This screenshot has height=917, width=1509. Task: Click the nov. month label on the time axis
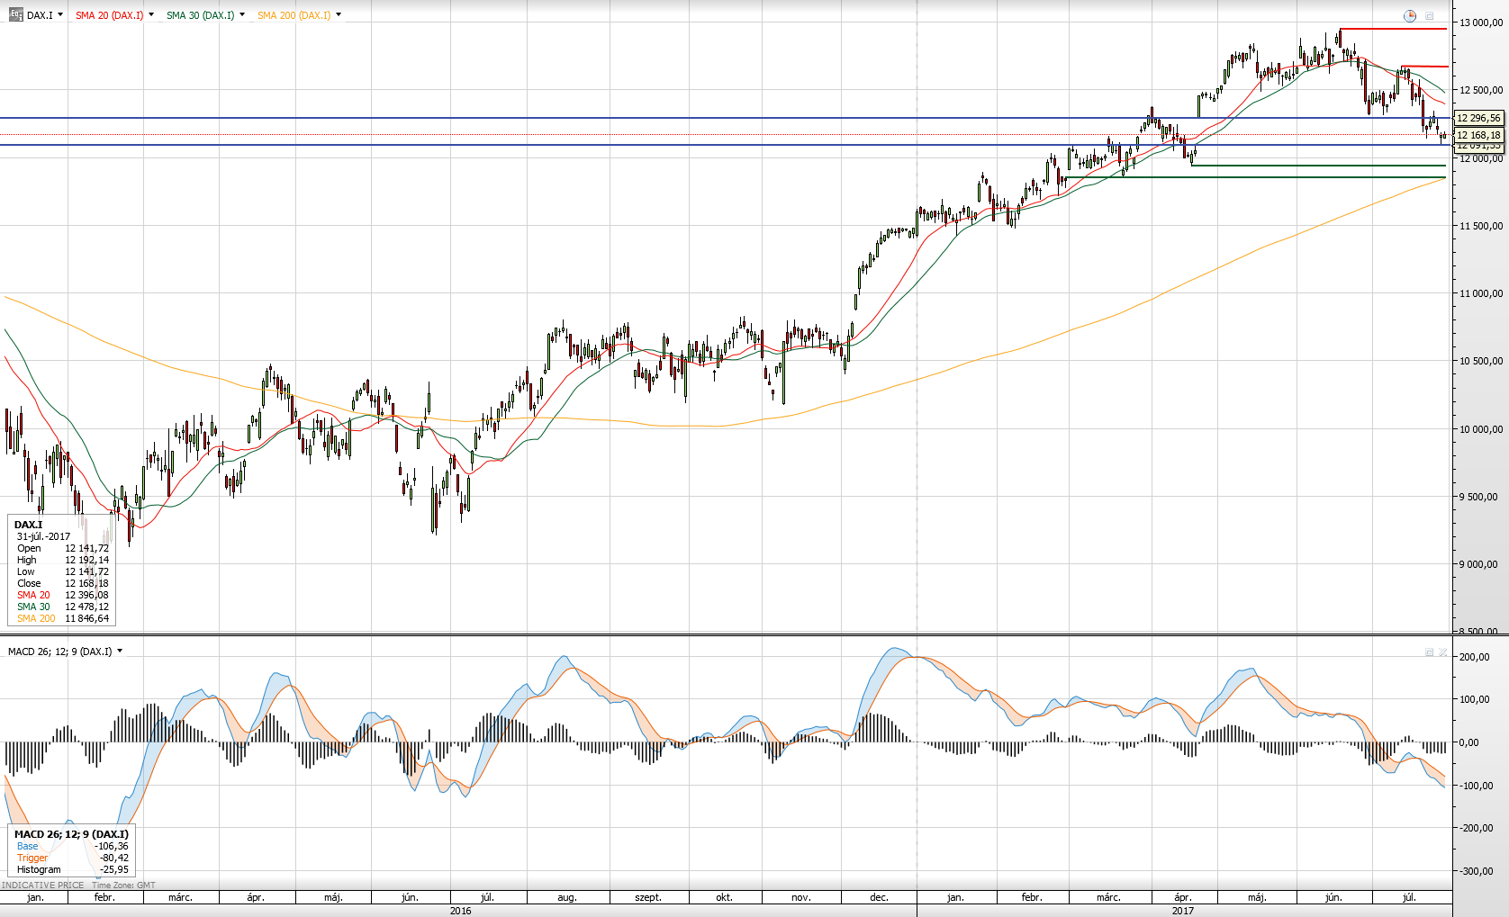801,897
